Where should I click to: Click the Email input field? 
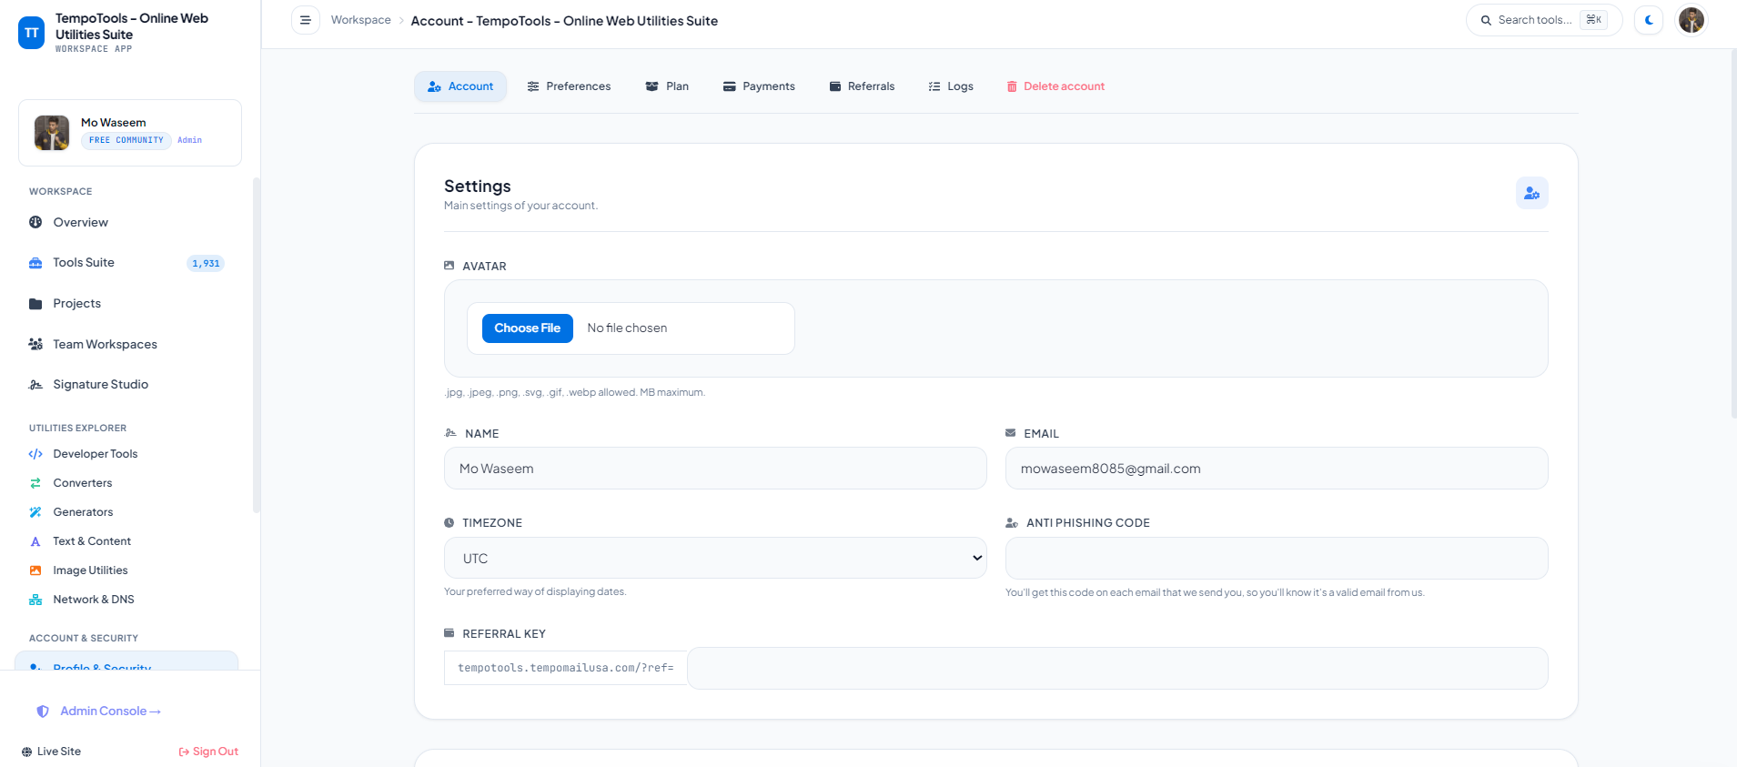pyautogui.click(x=1277, y=469)
